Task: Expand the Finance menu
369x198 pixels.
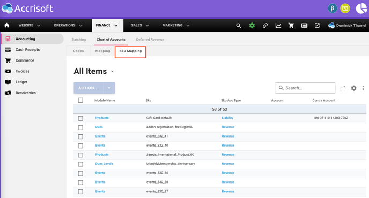Action: point(107,25)
